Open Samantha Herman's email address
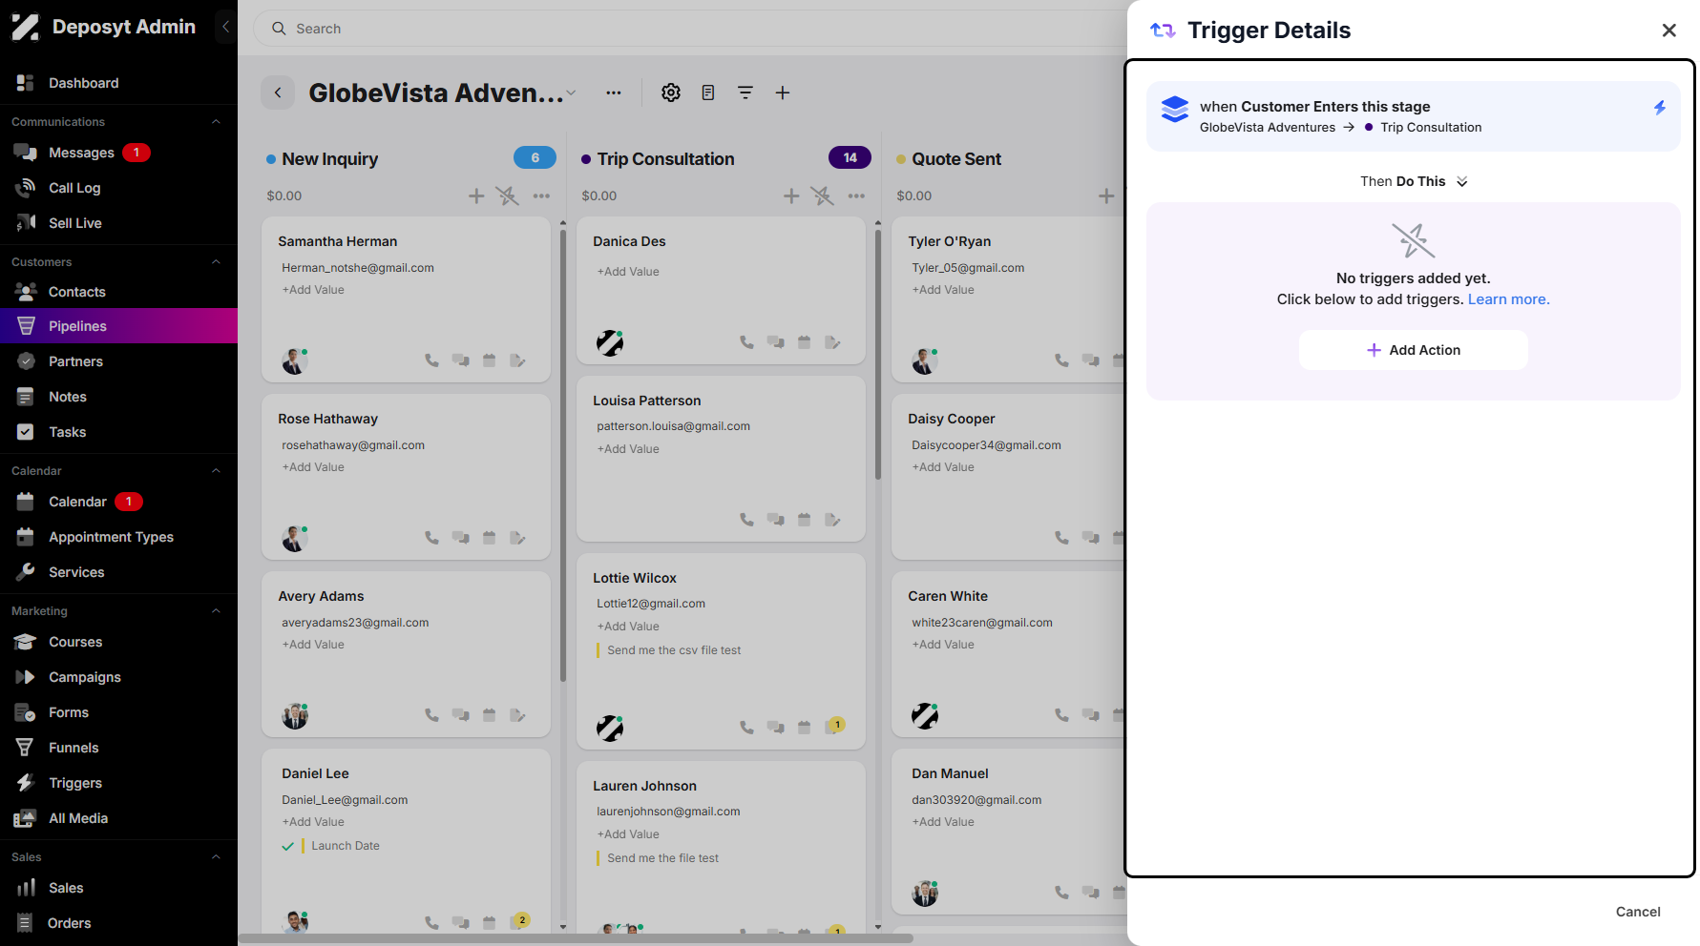 [x=358, y=268]
